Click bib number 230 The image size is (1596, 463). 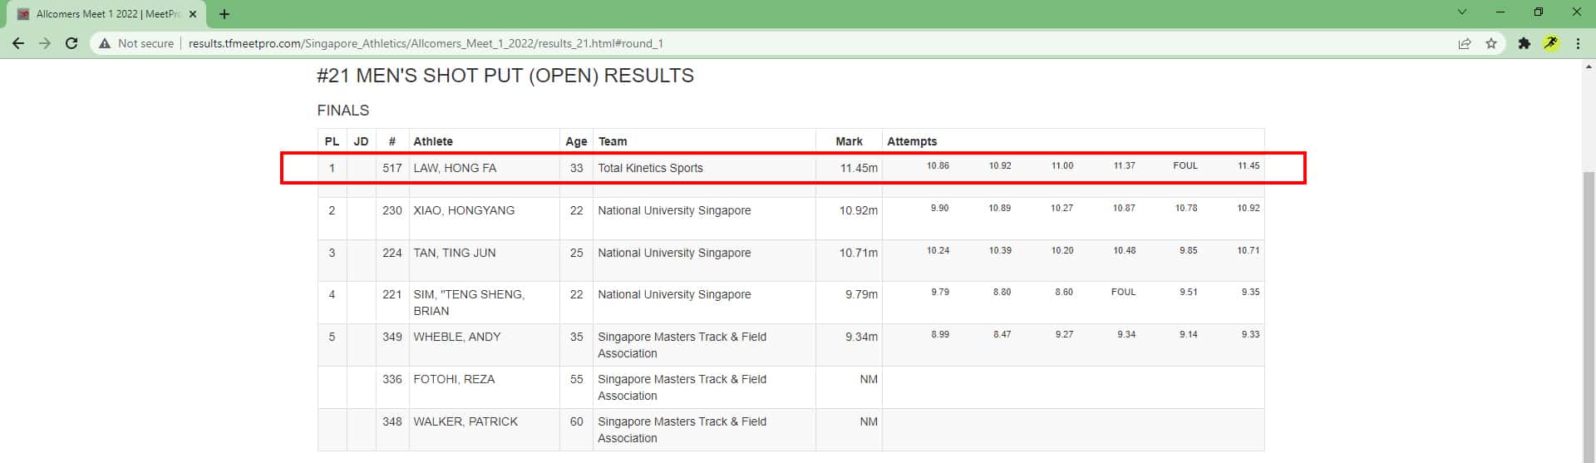[x=392, y=210]
